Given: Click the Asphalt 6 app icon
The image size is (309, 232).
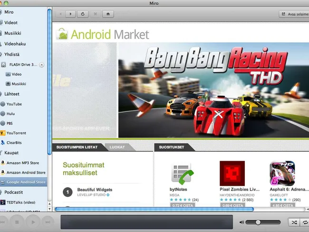Looking at the screenshot, I should pos(282,174).
